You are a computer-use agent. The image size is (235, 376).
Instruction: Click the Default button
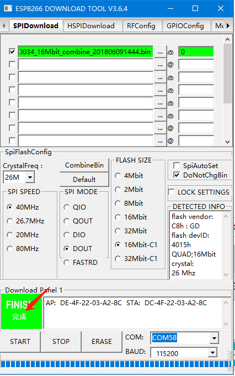pos(84,179)
